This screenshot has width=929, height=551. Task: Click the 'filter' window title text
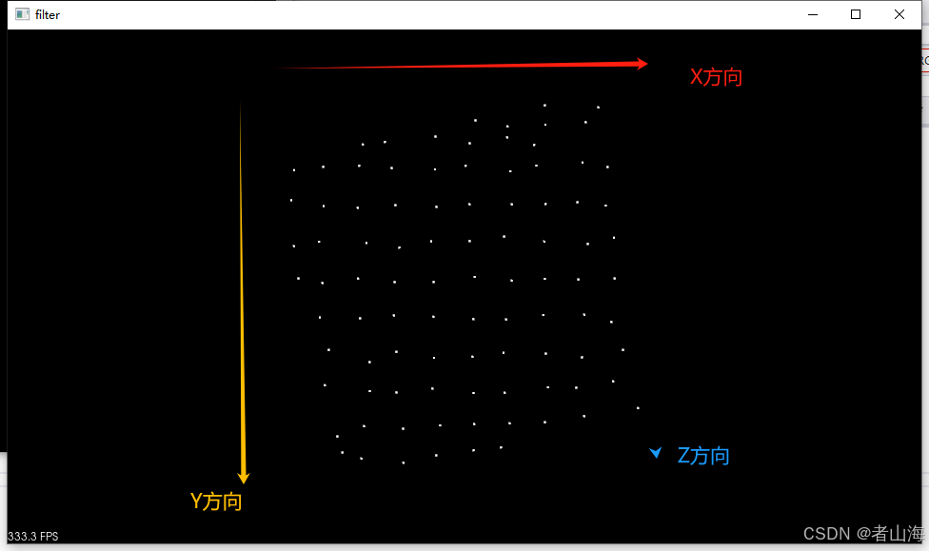pyautogui.click(x=48, y=15)
